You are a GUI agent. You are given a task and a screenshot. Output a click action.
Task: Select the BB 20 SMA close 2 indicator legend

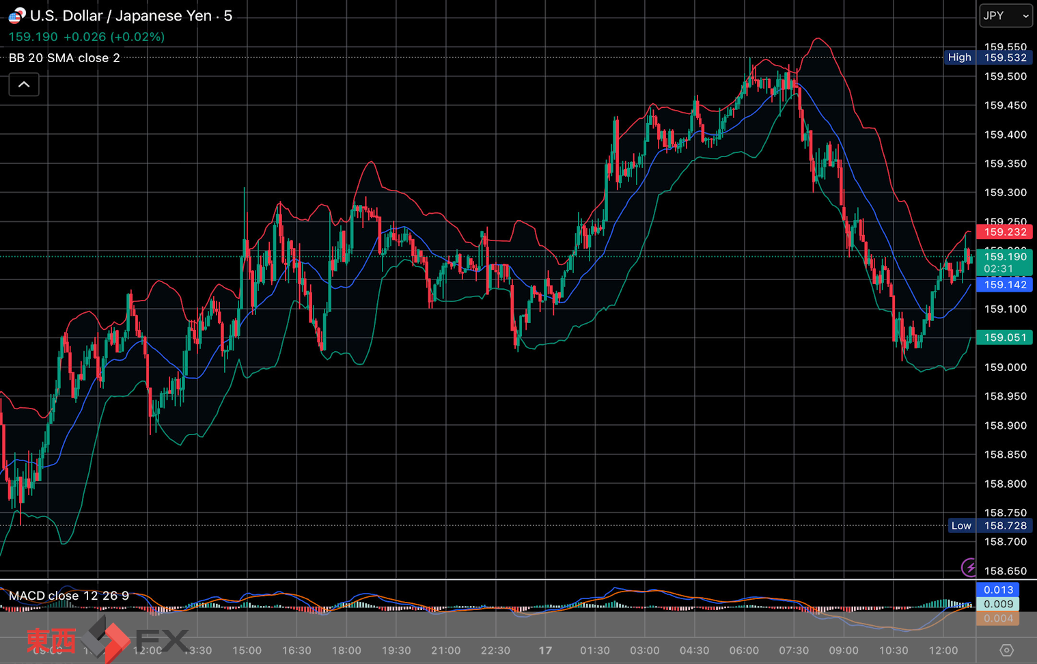point(64,58)
